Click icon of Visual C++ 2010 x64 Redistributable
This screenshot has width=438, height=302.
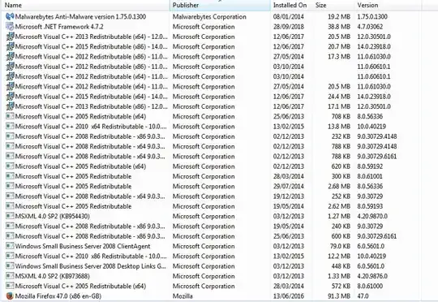[x=10, y=127]
